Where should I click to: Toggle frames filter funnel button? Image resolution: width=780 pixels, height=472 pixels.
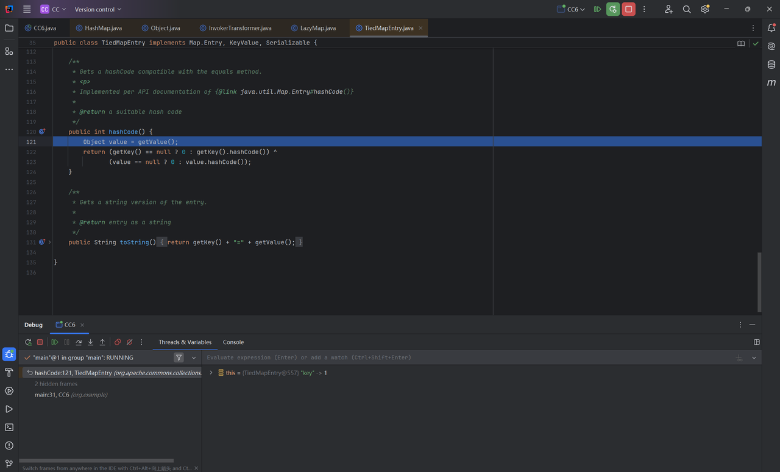point(179,358)
